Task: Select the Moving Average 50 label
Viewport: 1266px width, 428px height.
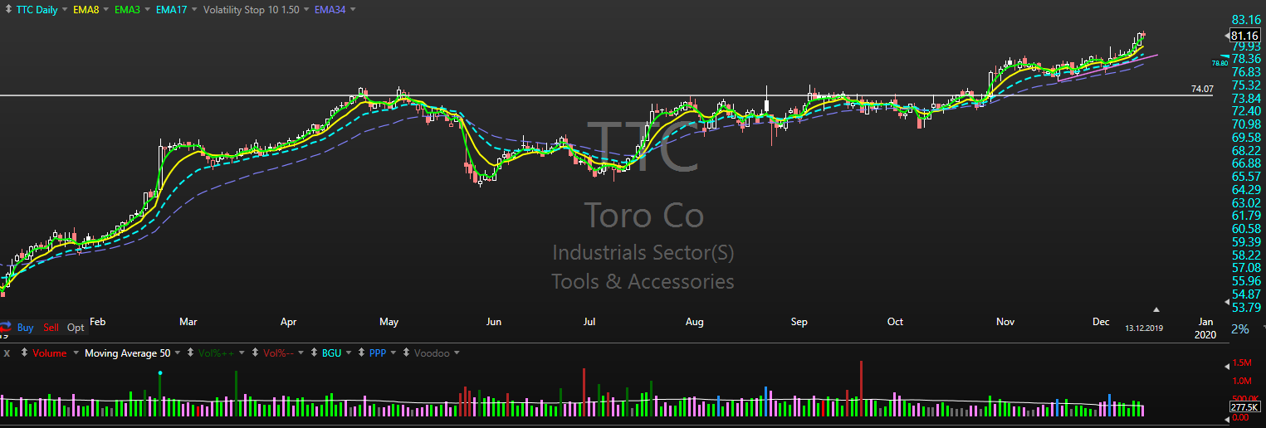Action: click(128, 353)
